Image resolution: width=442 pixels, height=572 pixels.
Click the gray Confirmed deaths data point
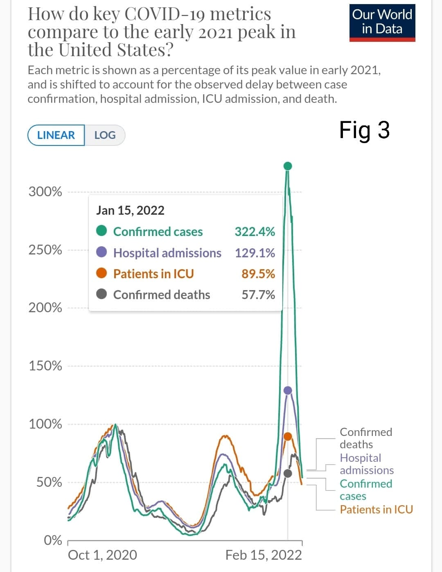288,473
